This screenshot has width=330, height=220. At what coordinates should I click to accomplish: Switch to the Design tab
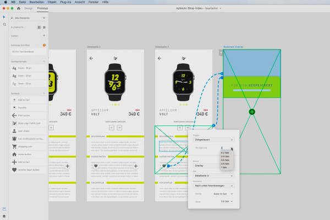(29, 8)
